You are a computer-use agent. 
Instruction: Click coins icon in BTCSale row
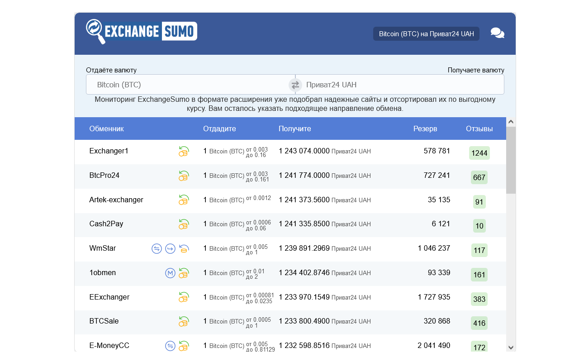[184, 321]
